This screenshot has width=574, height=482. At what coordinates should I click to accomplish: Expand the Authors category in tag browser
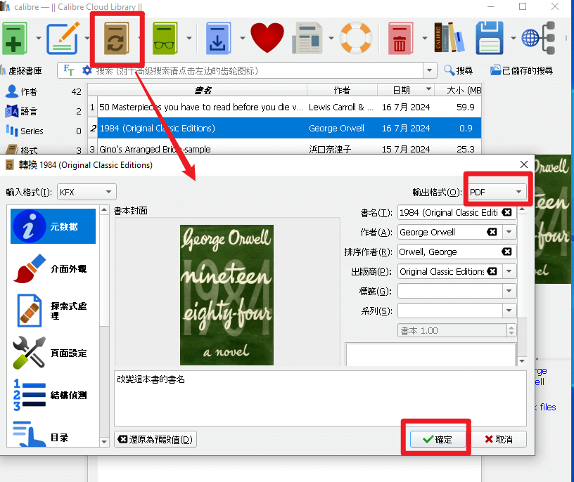point(43,91)
